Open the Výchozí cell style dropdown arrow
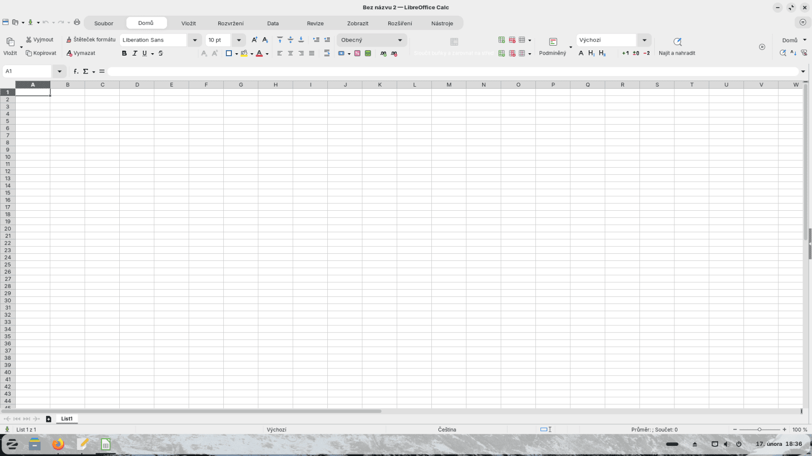 tap(645, 40)
